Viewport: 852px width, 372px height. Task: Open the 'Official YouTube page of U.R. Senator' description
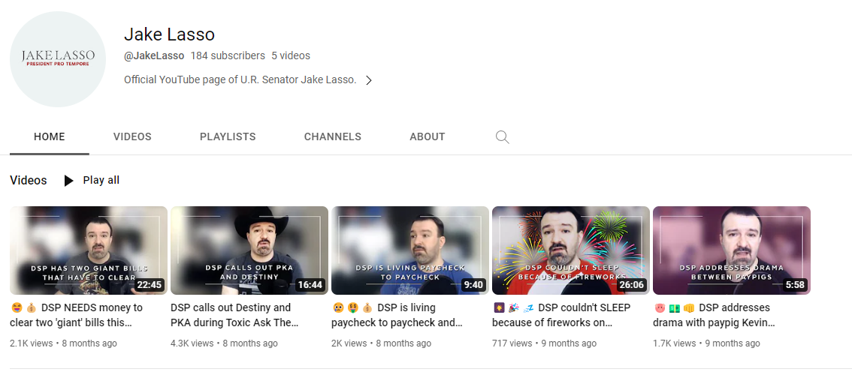click(x=240, y=80)
